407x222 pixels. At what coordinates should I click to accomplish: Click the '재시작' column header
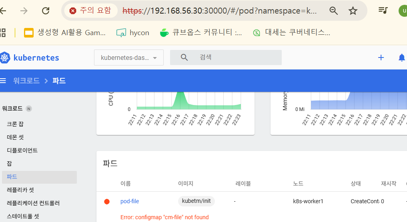tap(389, 184)
